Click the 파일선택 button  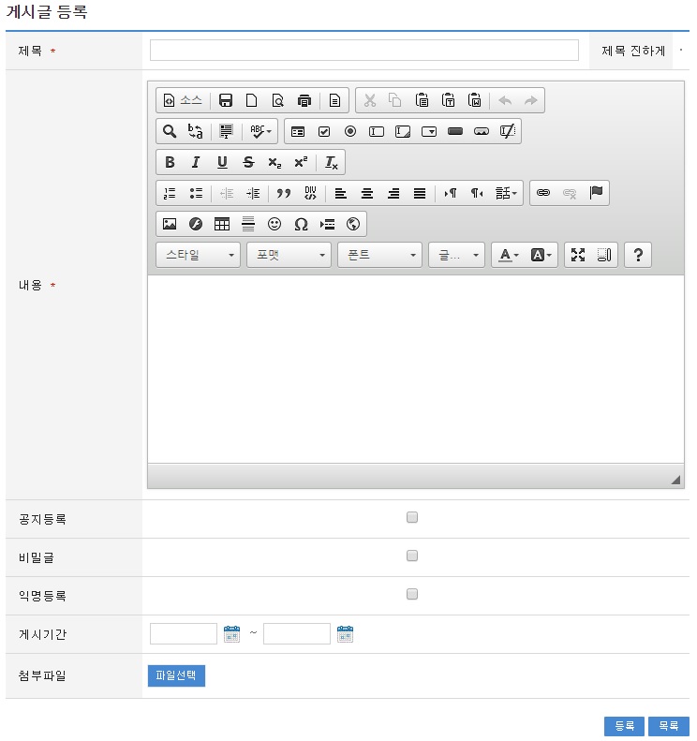[x=176, y=675]
